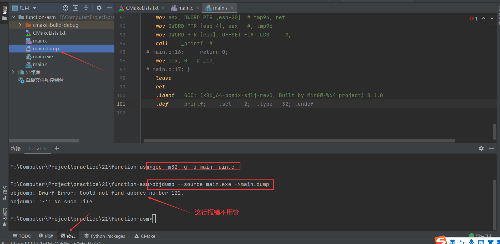500x244 pixels.
Task: Close the main.c editor tab
Action: pos(198,8)
